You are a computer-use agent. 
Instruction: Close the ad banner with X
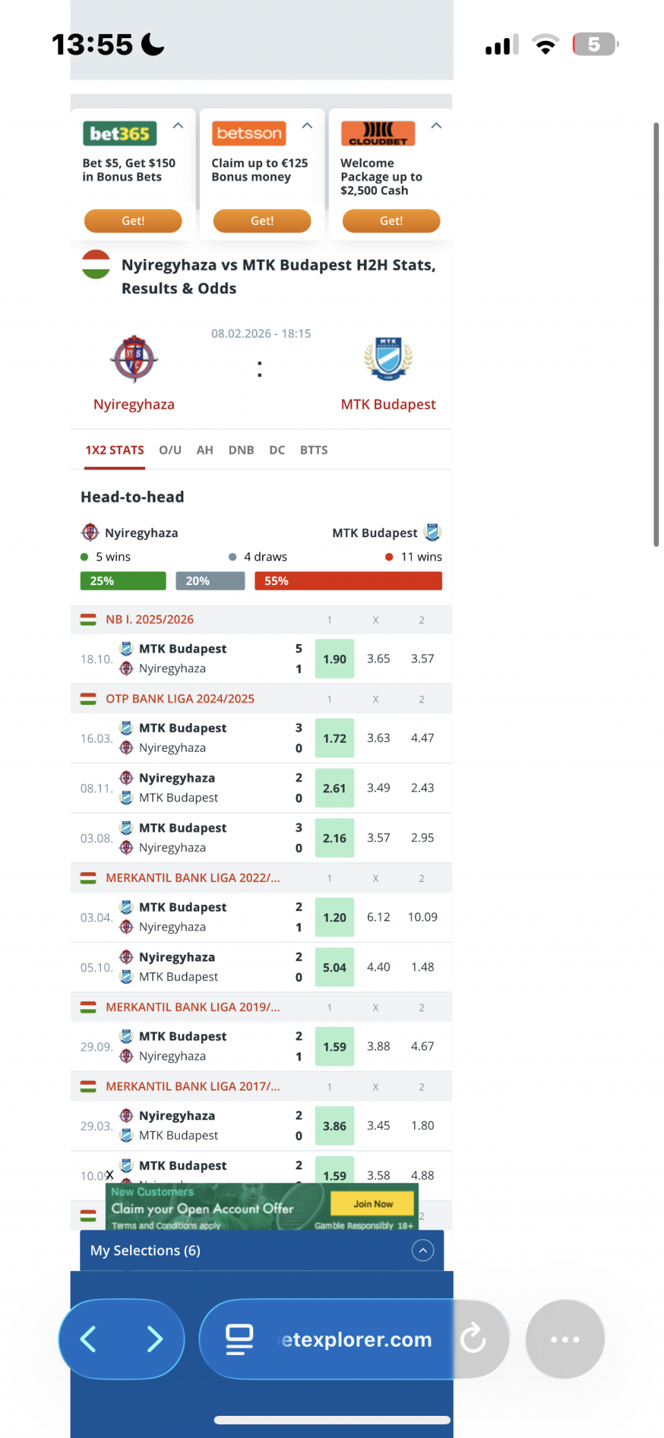(109, 1175)
